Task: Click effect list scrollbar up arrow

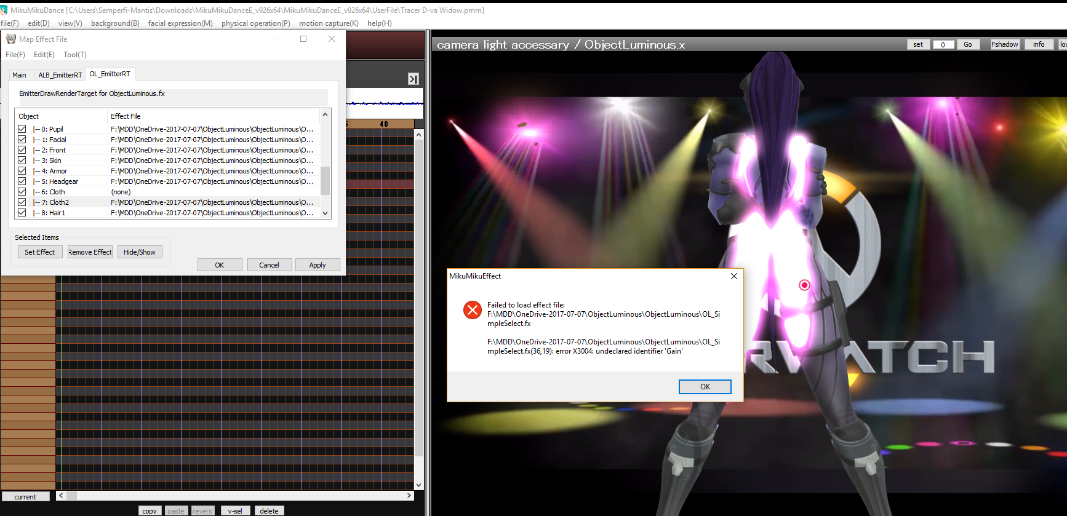Action: (326, 114)
